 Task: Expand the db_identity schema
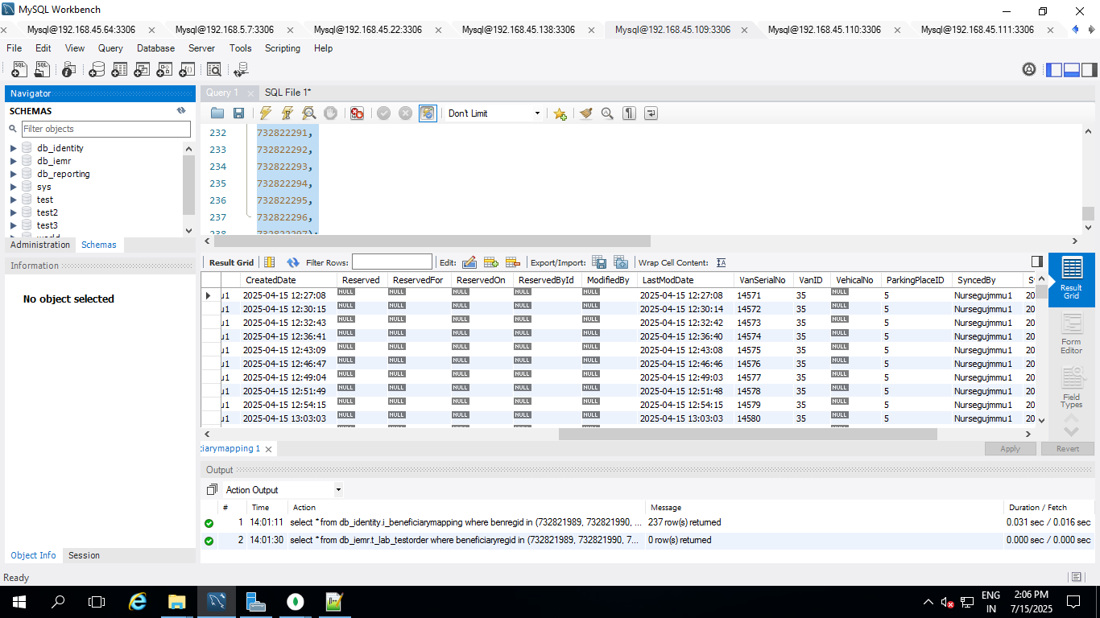(x=13, y=148)
